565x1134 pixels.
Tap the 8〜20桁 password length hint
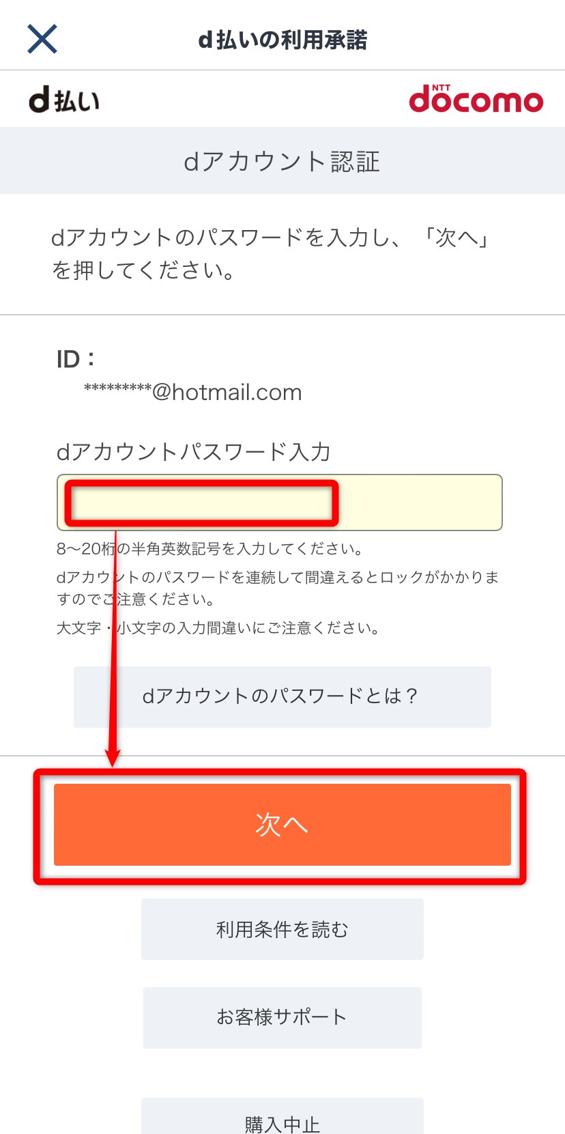[210, 549]
